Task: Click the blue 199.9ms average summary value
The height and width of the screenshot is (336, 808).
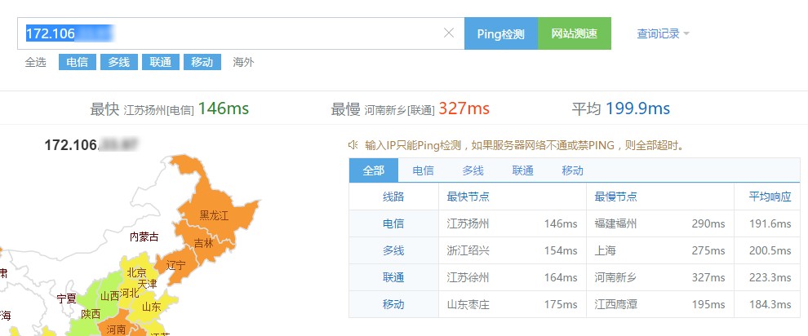Action: pos(637,108)
